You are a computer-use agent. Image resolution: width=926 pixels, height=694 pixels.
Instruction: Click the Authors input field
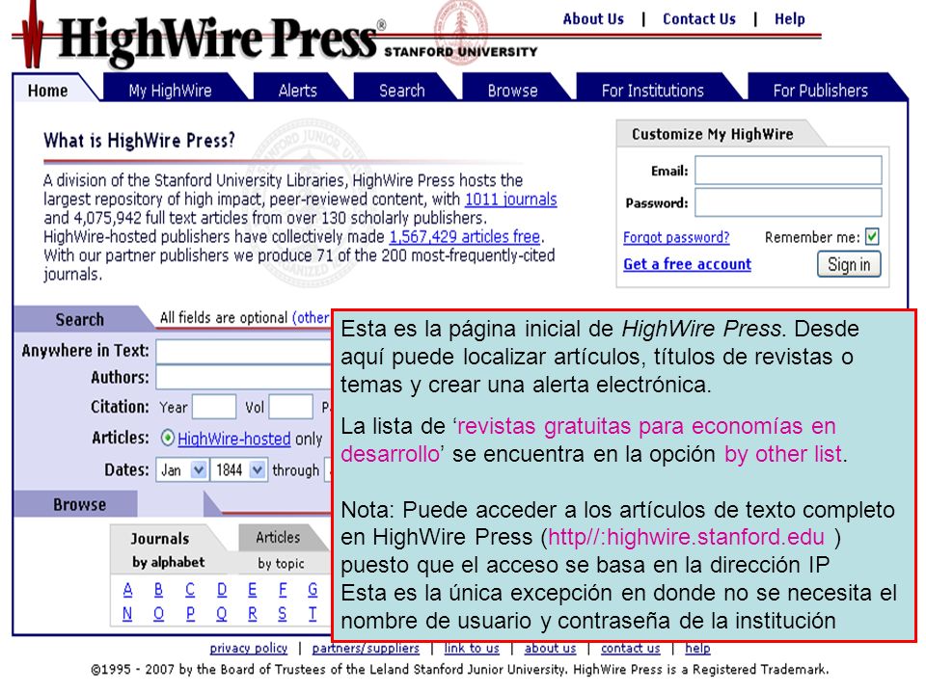(x=243, y=378)
